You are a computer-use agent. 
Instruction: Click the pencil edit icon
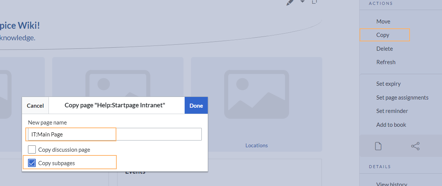pyautogui.click(x=290, y=2)
